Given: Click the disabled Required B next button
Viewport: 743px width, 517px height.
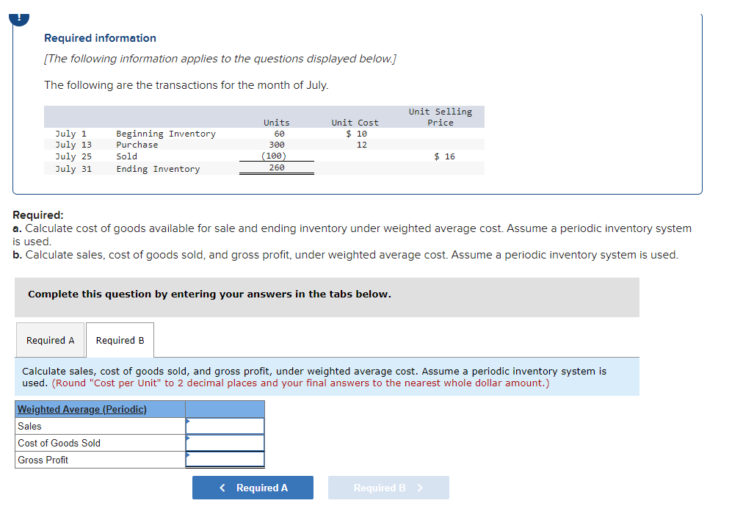Looking at the screenshot, I should point(388,487).
